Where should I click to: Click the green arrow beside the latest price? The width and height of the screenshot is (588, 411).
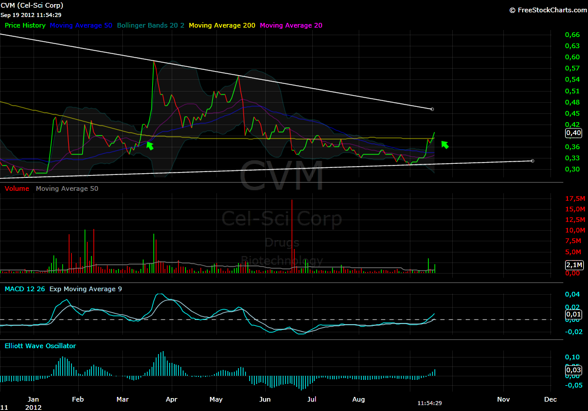(445, 144)
